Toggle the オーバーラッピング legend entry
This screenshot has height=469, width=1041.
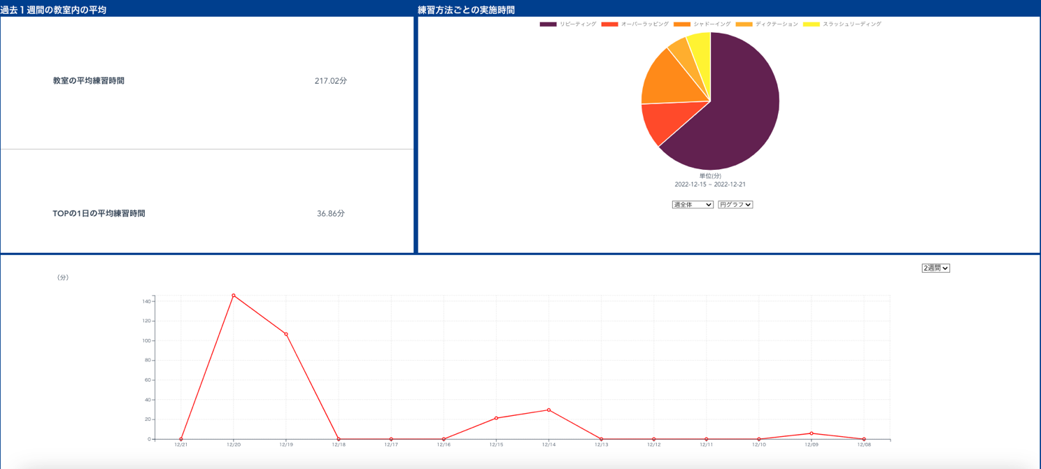click(x=635, y=24)
